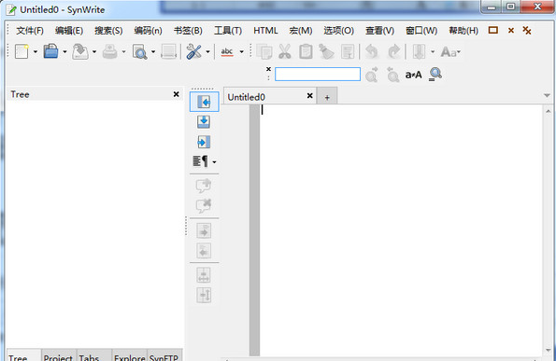The height and width of the screenshot is (361, 556).
Task: Click the print toolbar icon
Action: click(110, 52)
